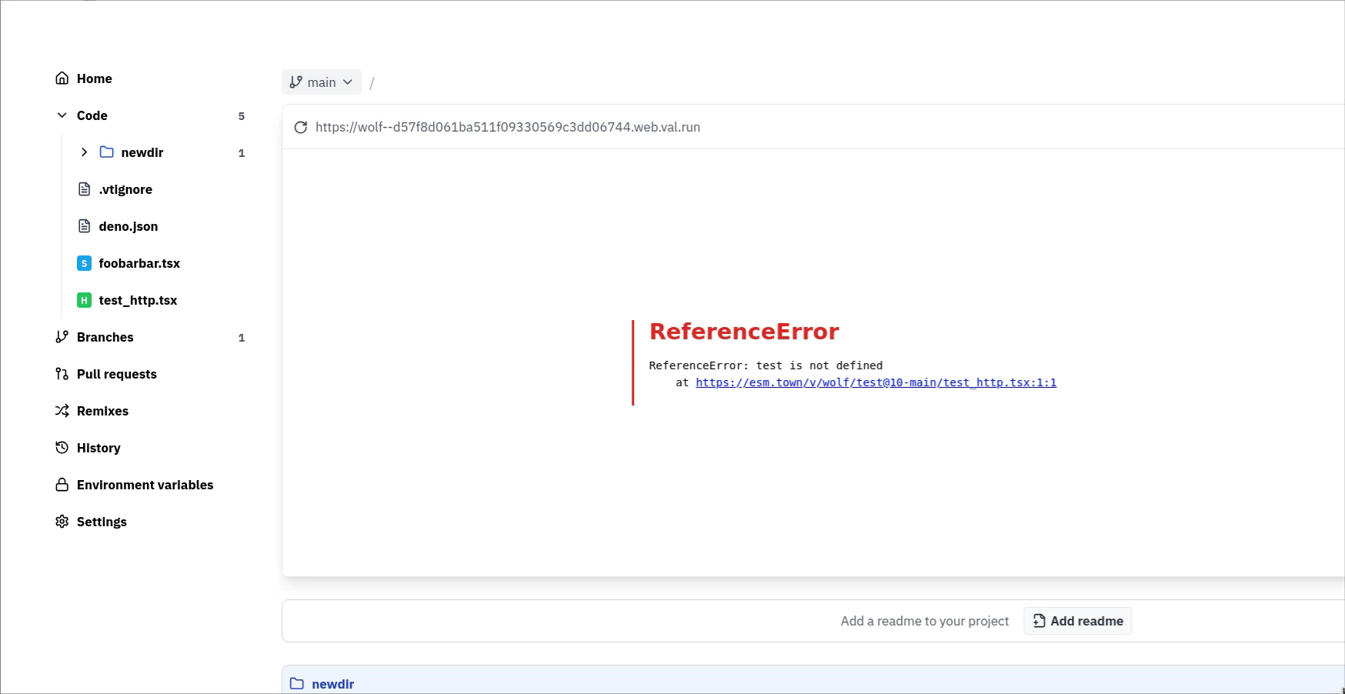
Task: Click the Branches git icon
Action: (x=62, y=337)
